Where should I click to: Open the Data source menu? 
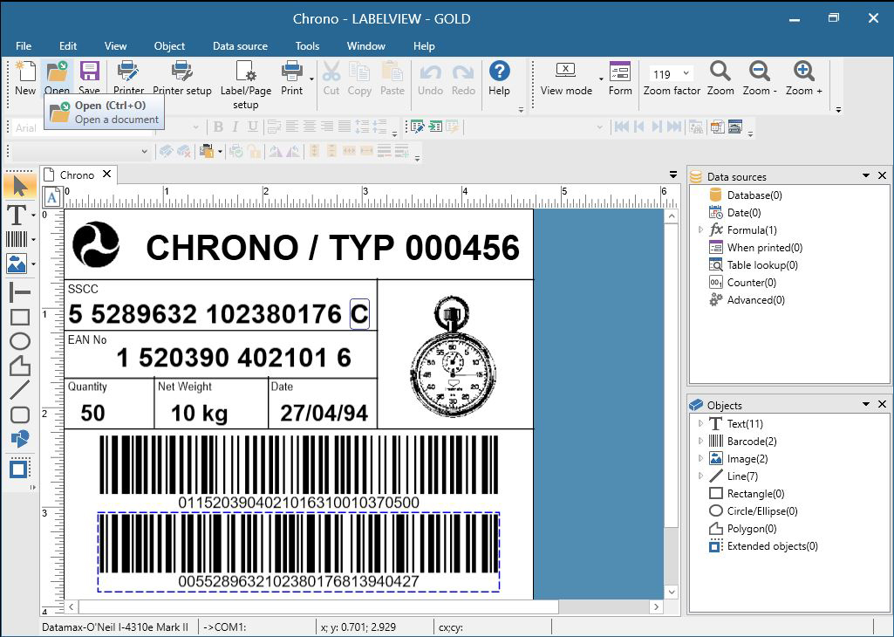click(240, 46)
